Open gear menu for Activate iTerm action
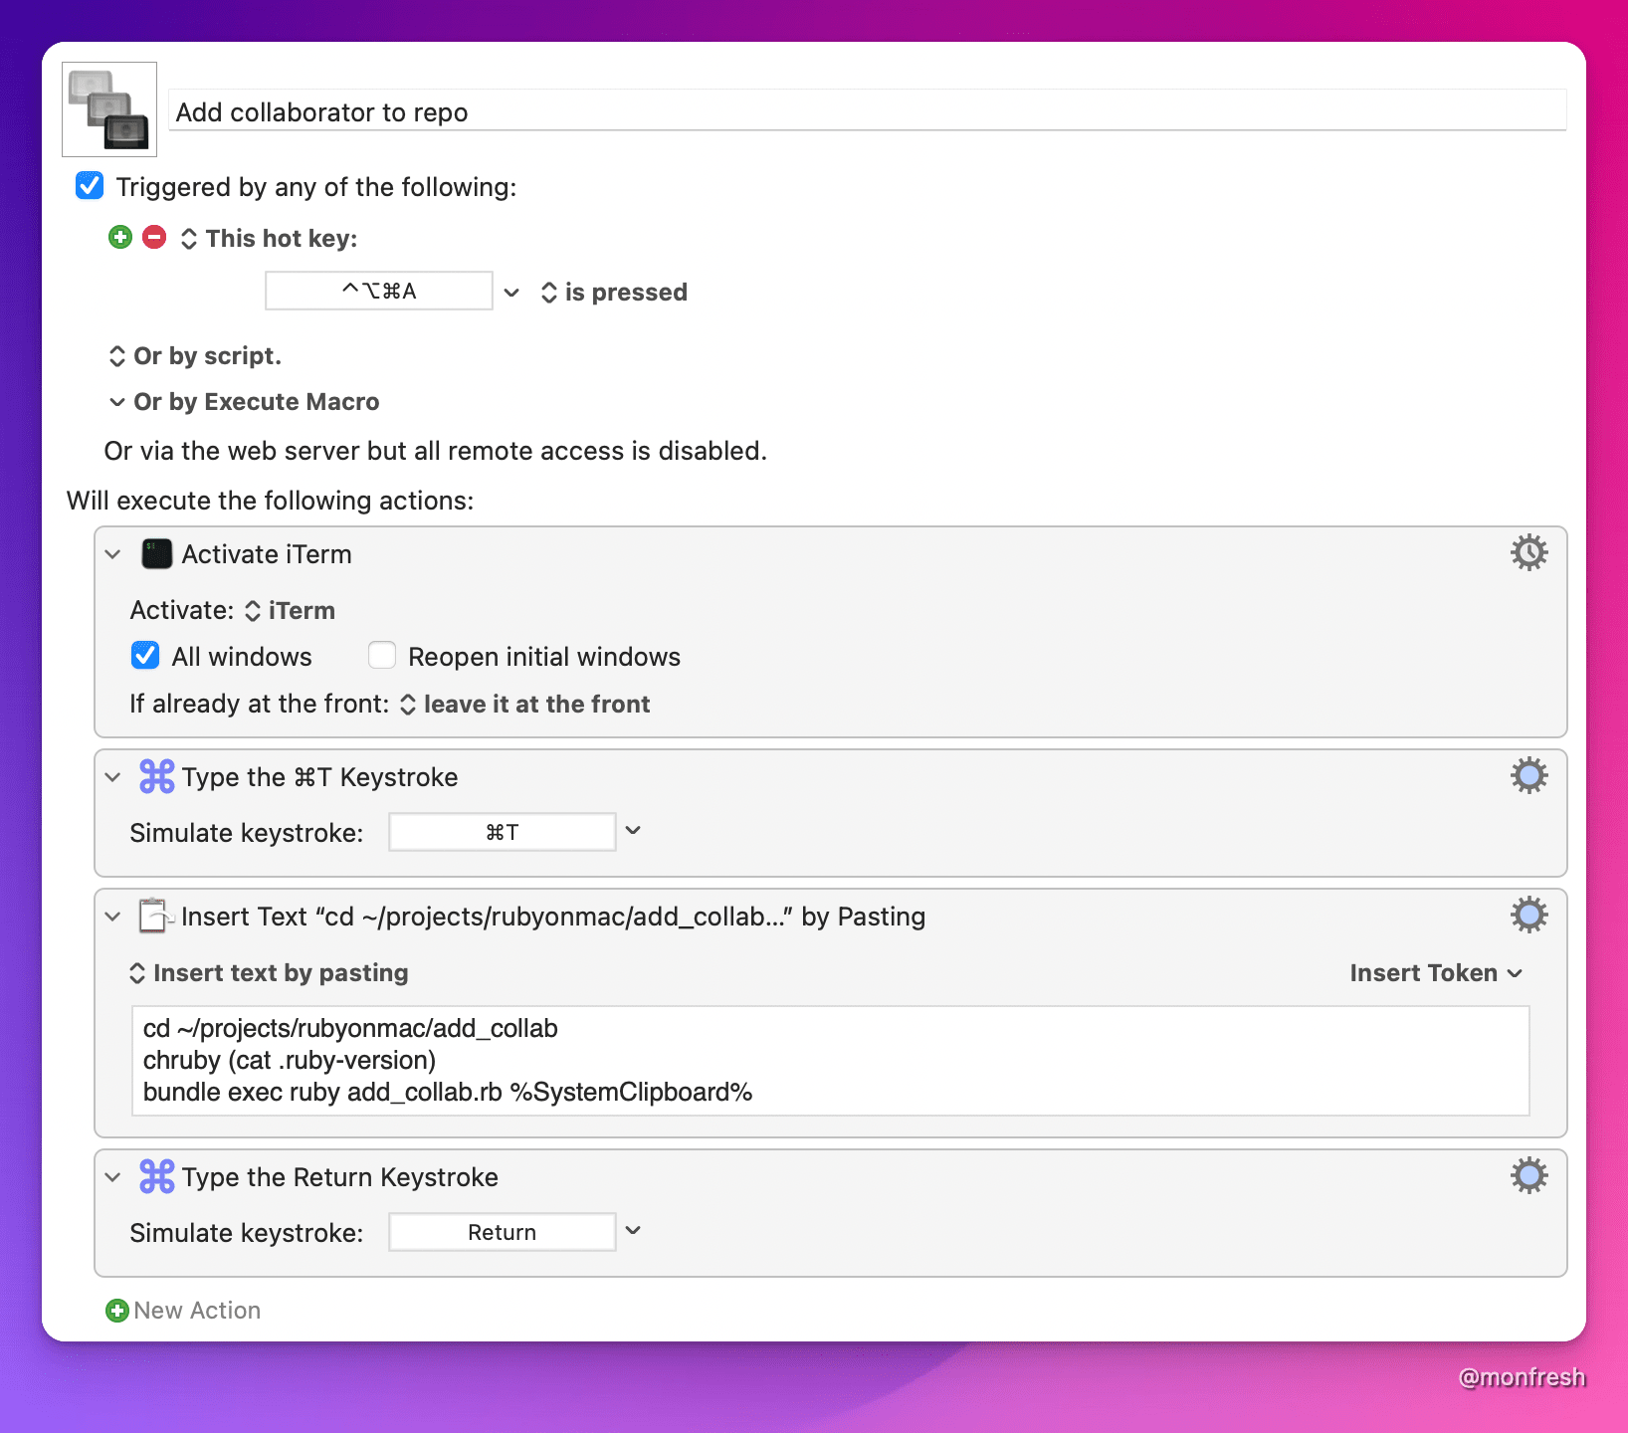 1528,552
